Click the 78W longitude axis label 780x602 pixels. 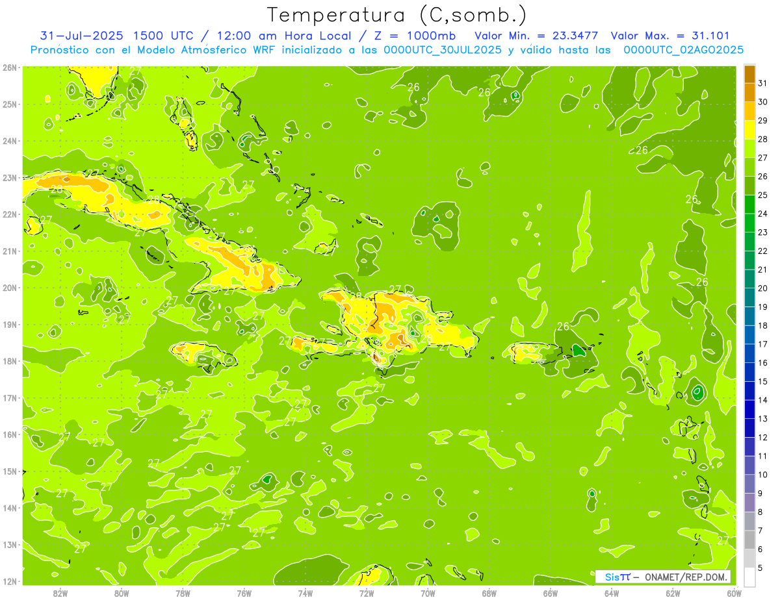coord(183,593)
